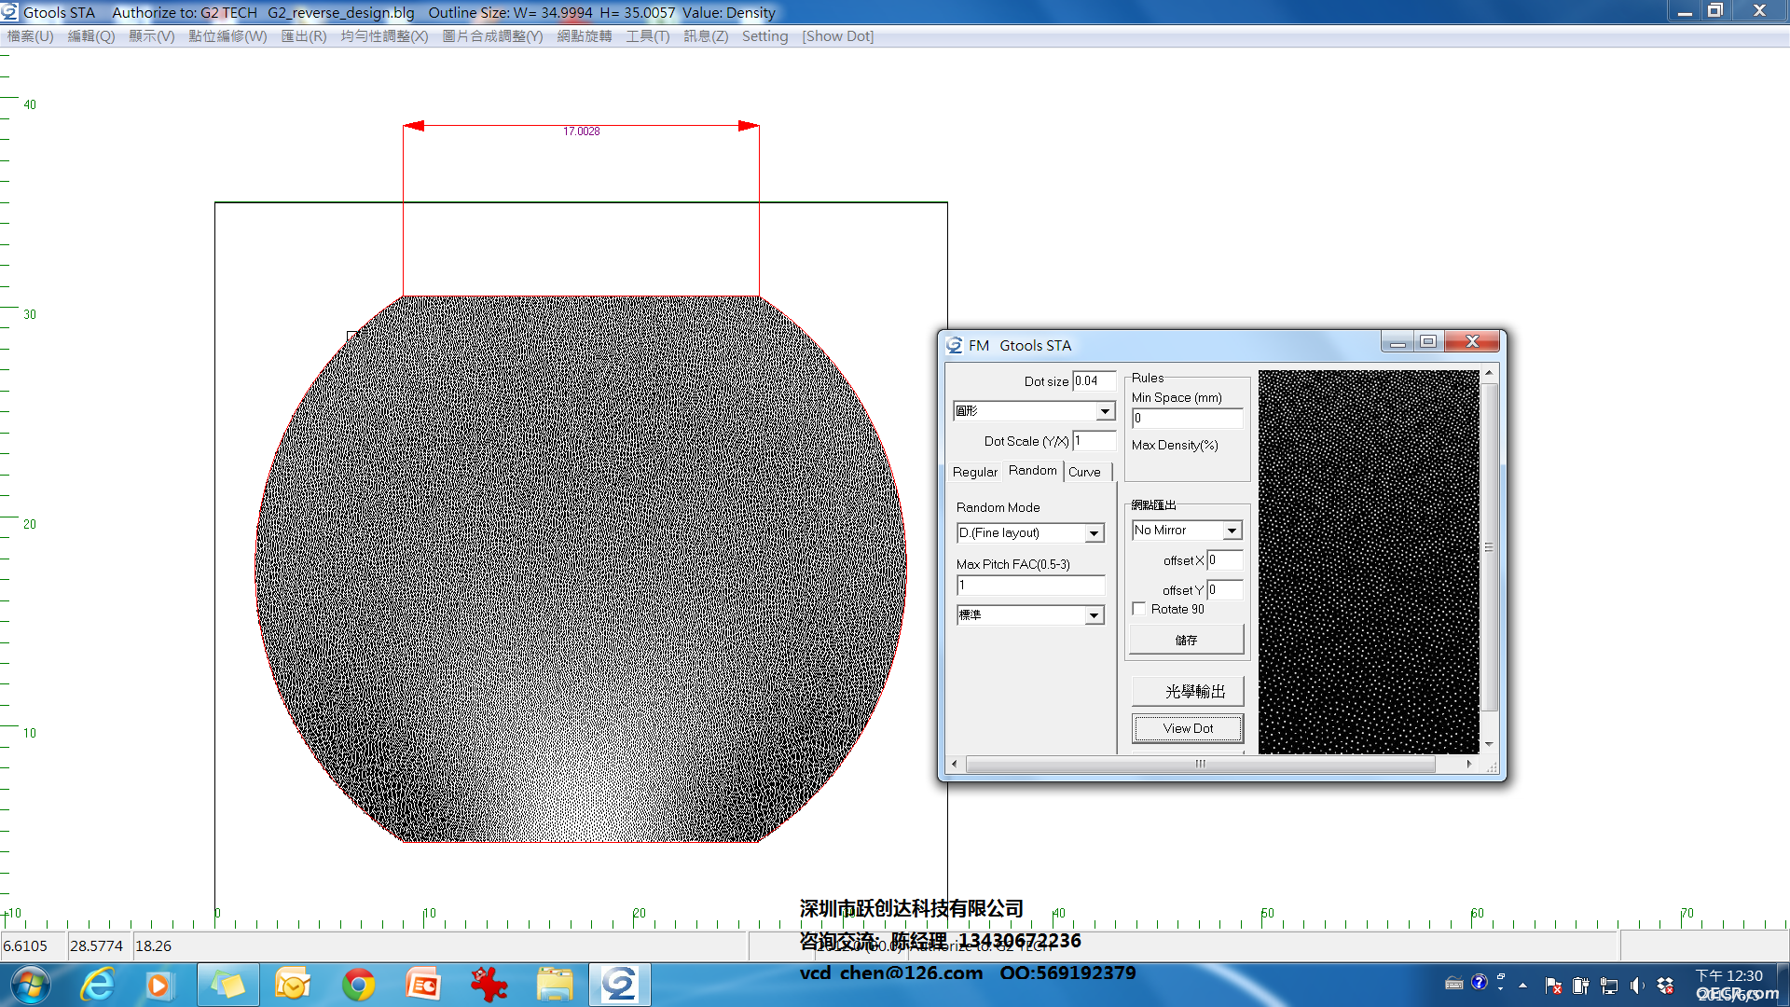Click the Dropbox tray icon
Screen dimensions: 1790x1007
1666,986
